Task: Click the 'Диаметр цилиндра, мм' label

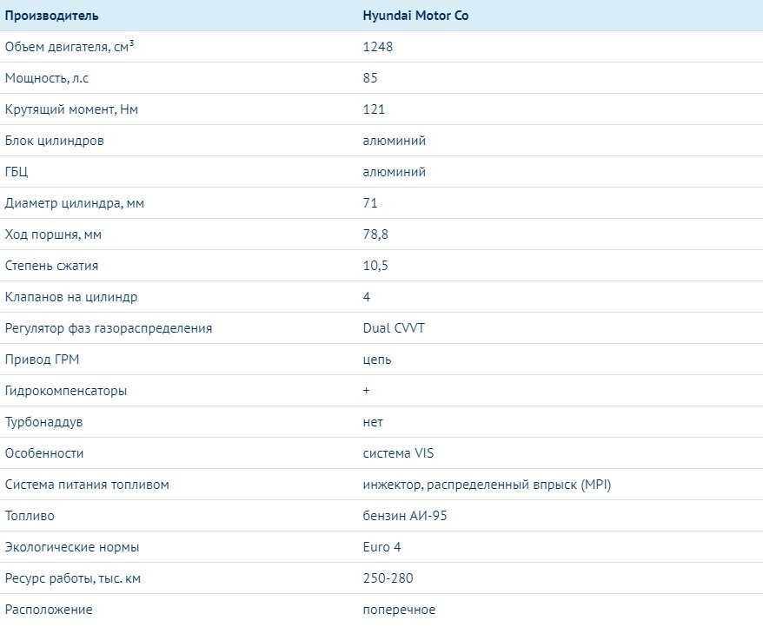Action: pyautogui.click(x=75, y=203)
